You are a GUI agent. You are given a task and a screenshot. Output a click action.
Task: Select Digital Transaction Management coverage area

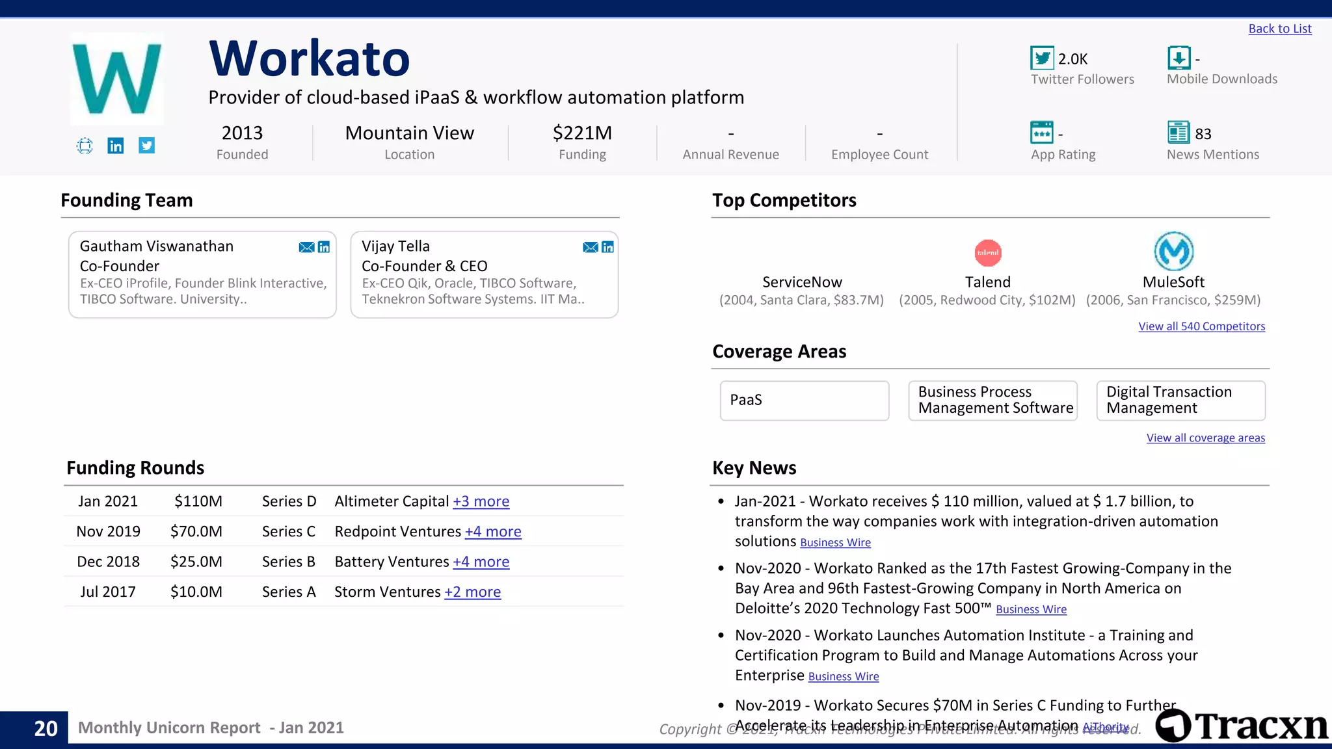(x=1181, y=401)
